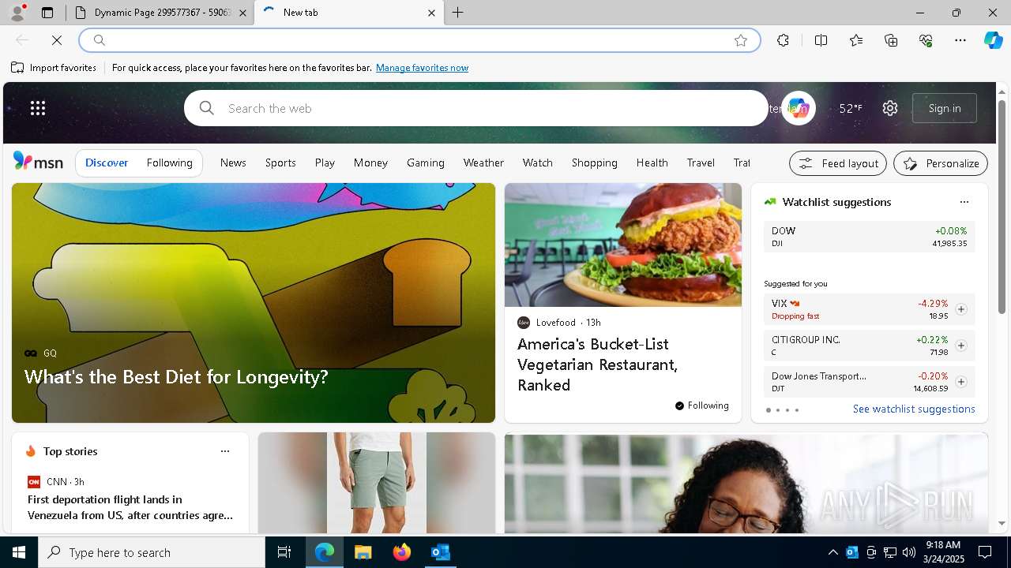This screenshot has height=568, width=1011.
Task: Open the page settings gear icon
Action: pyautogui.click(x=890, y=108)
